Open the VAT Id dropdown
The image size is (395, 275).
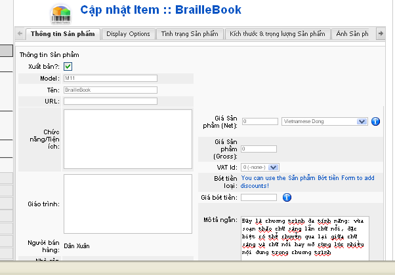pos(260,167)
